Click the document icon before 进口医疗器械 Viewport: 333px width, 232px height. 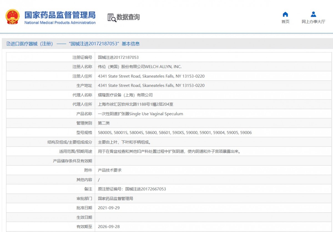pos(8,44)
